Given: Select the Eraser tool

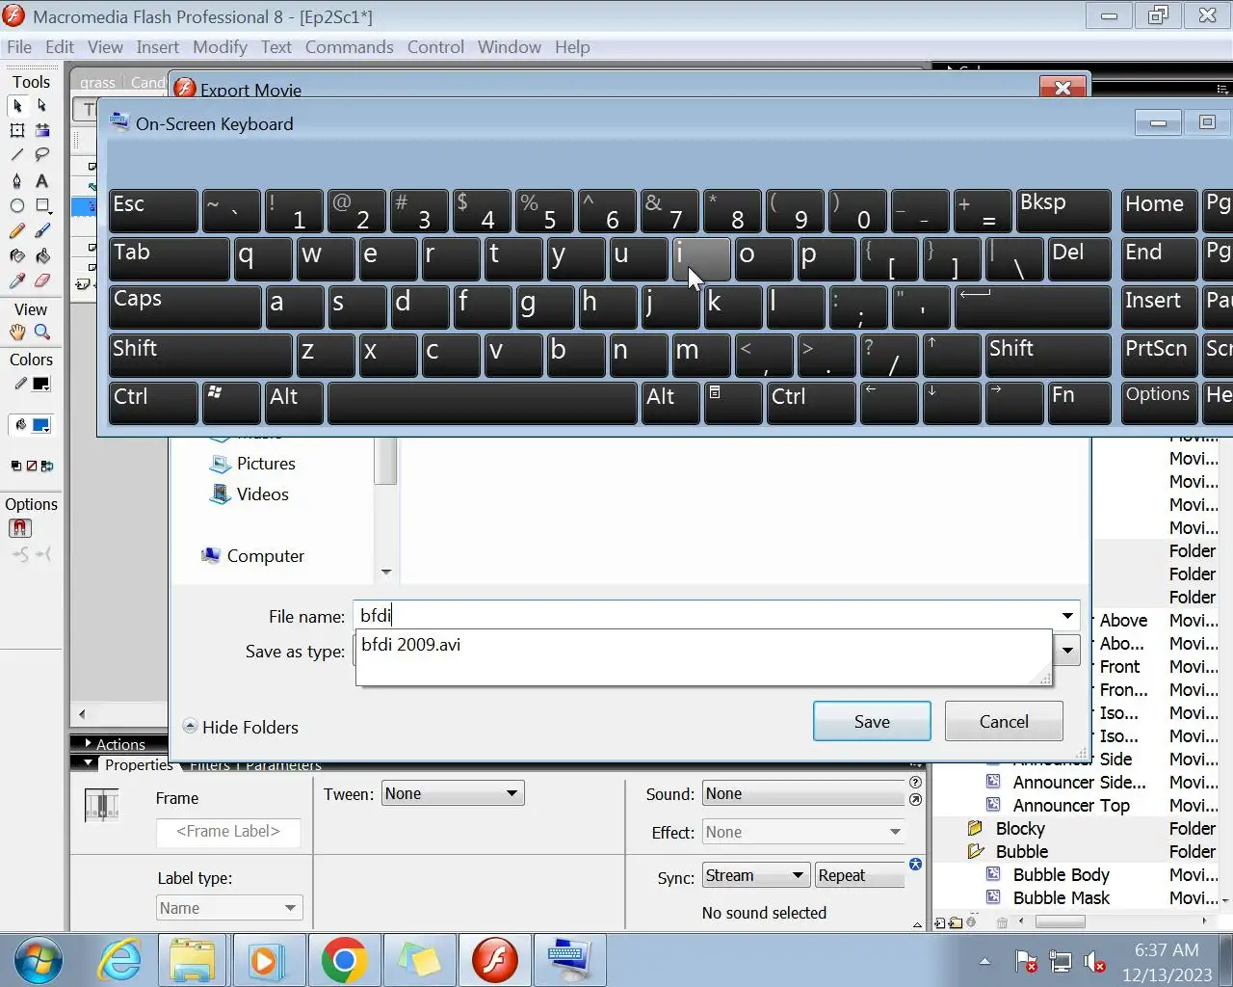Looking at the screenshot, I should click(x=41, y=280).
